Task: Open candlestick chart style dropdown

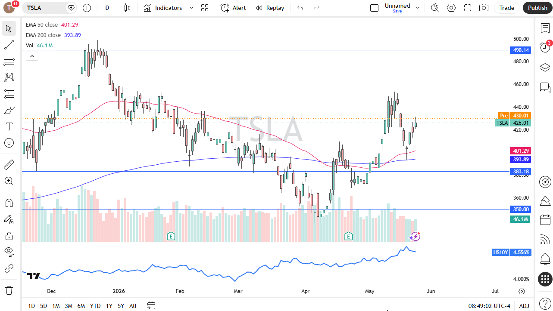Action: pos(127,8)
